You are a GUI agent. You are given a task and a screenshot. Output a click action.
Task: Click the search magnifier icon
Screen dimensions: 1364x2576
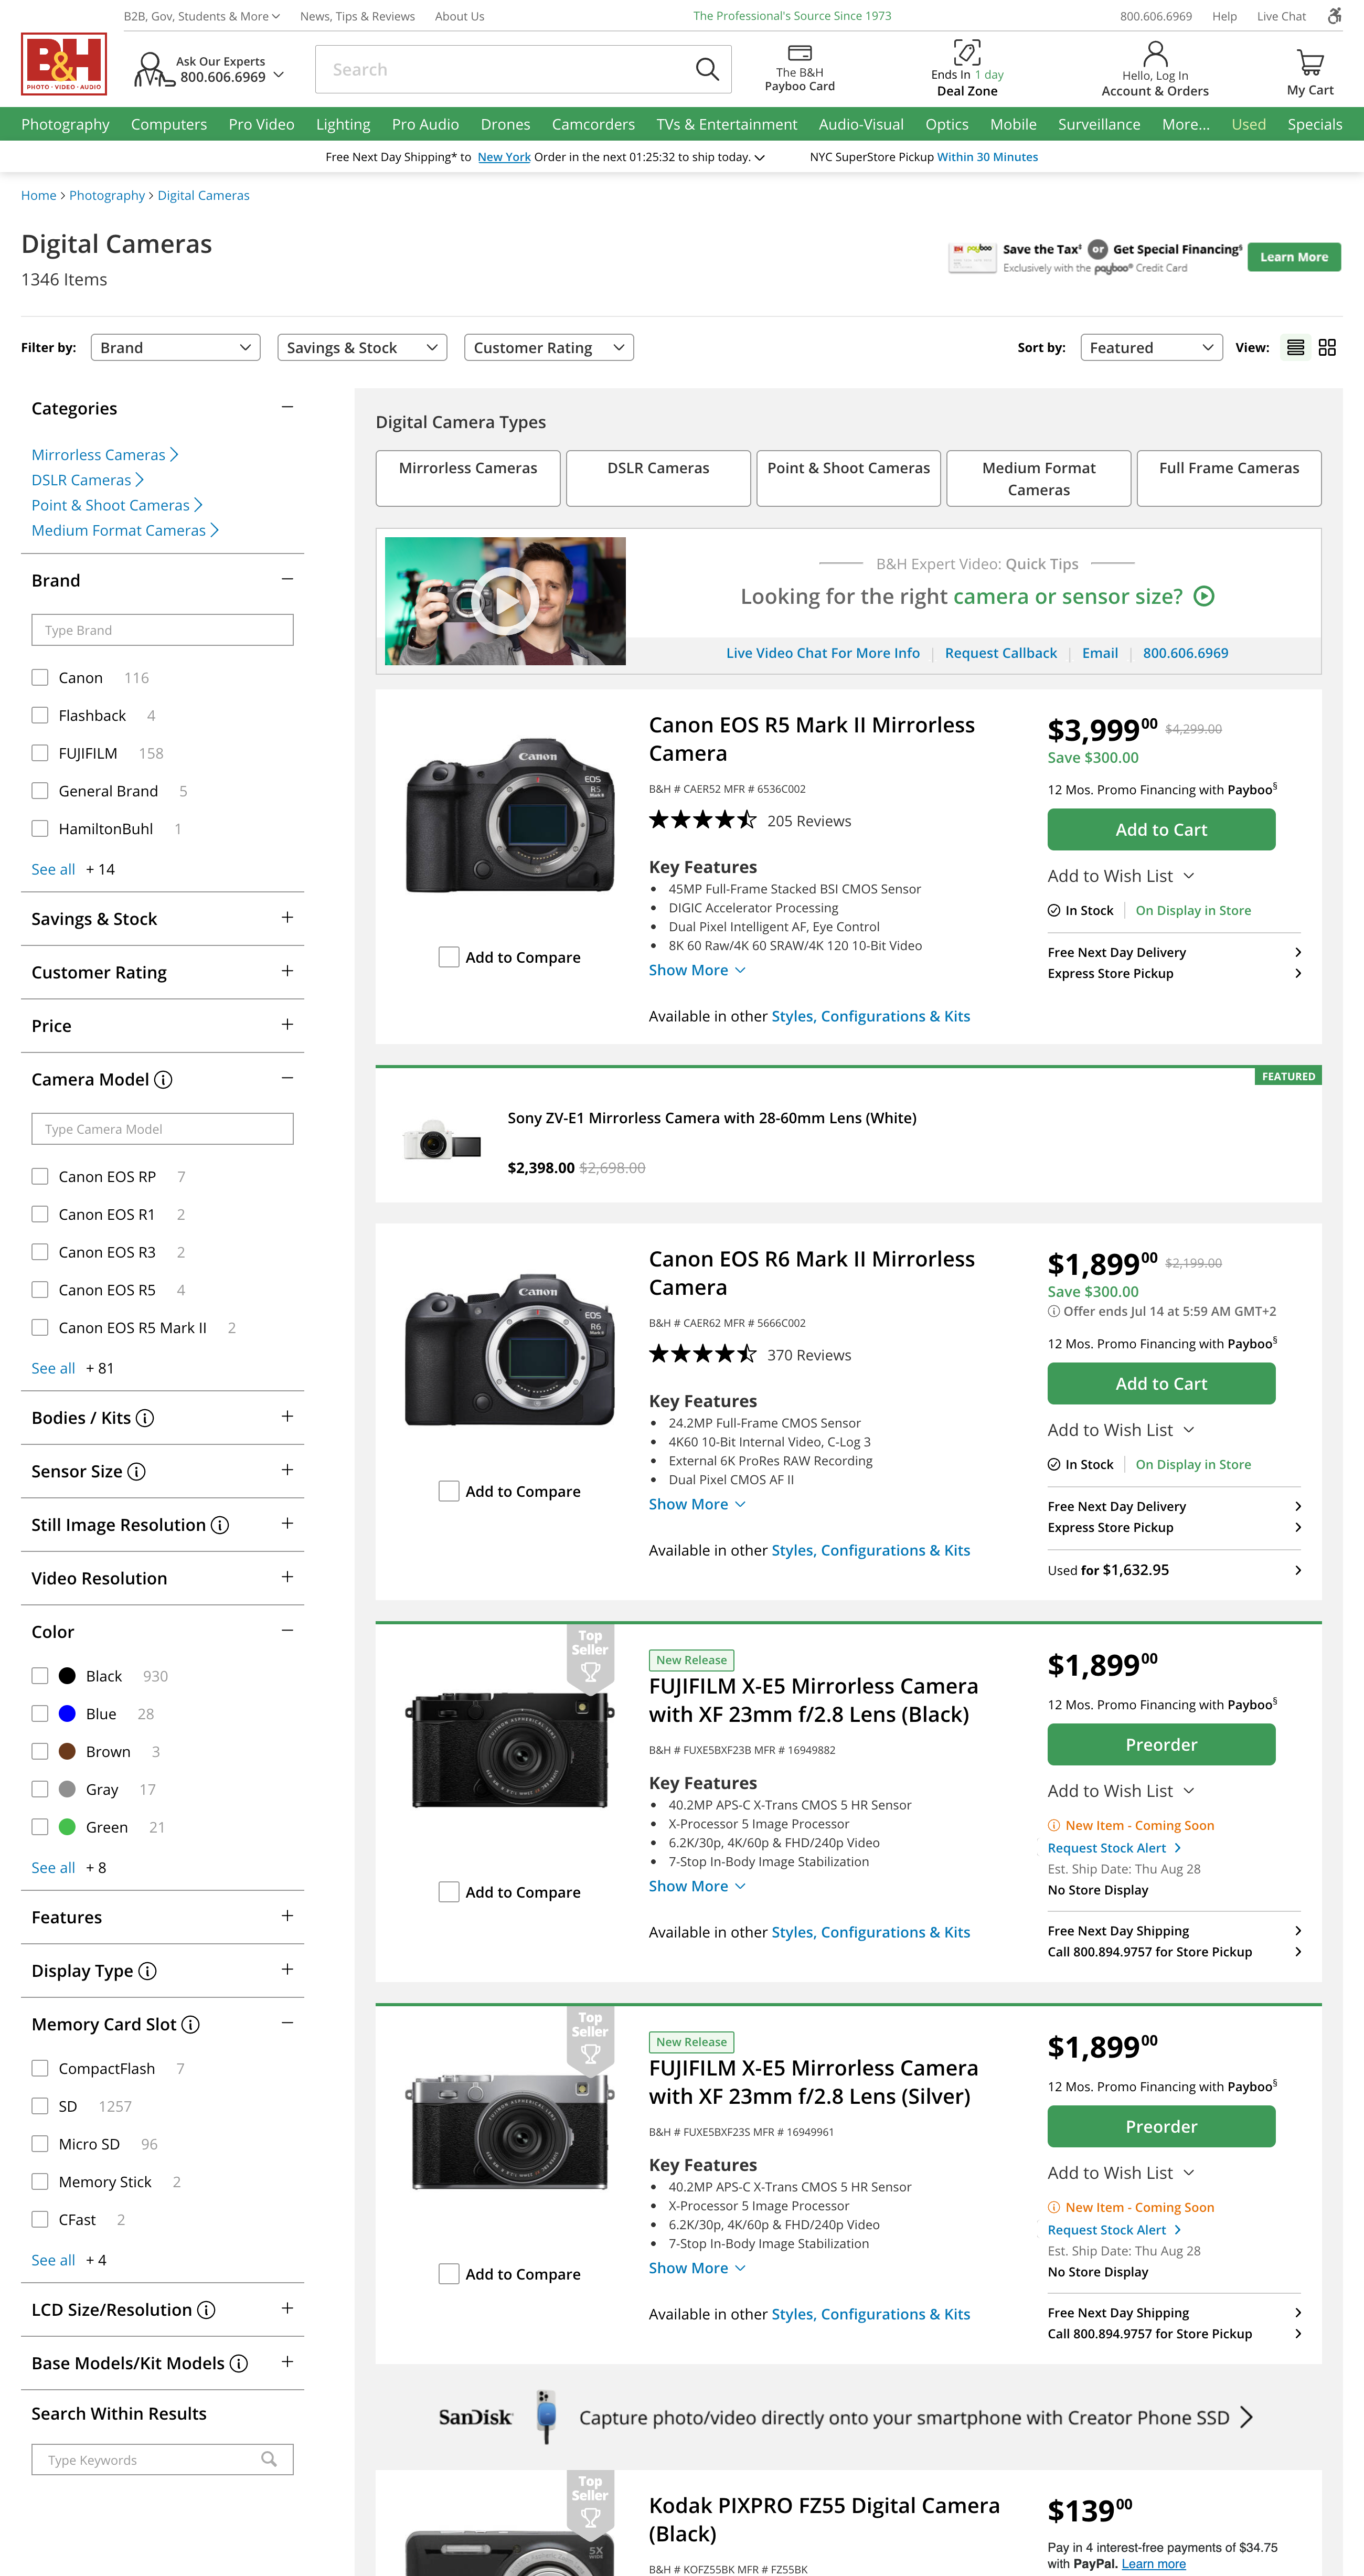click(706, 69)
